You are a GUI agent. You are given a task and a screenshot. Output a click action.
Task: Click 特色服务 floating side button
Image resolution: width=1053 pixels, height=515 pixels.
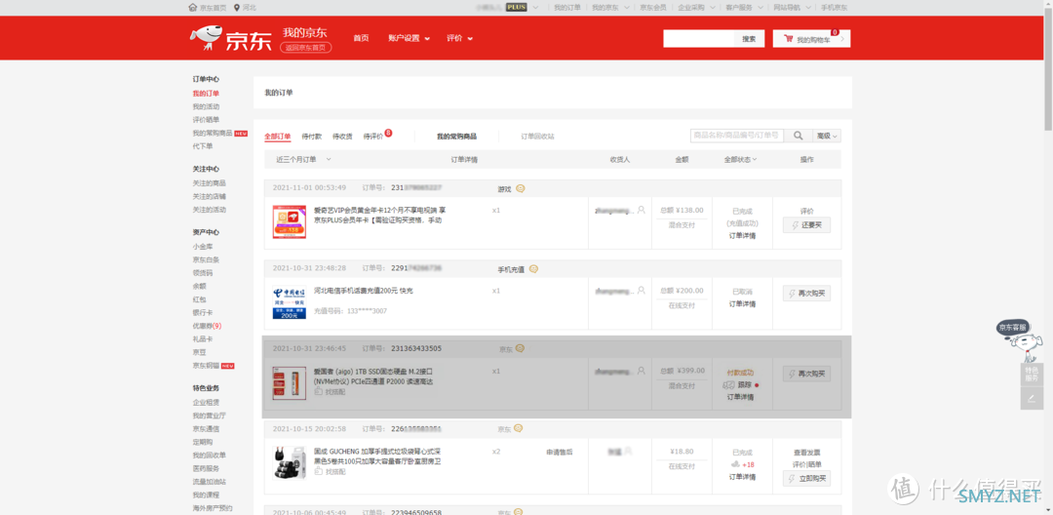pyautogui.click(x=1032, y=374)
